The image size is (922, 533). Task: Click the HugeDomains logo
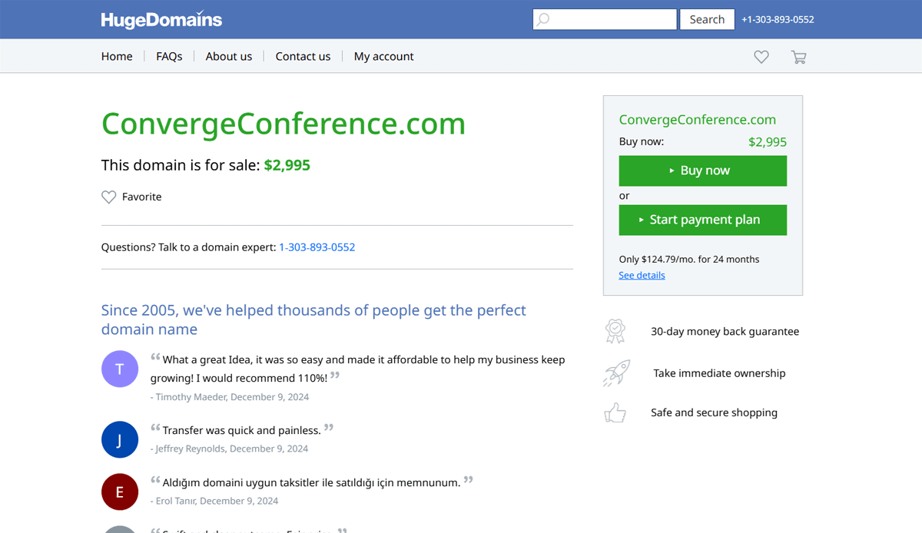(161, 19)
